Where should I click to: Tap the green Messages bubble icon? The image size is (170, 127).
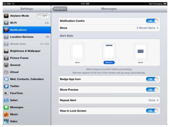(x=6, y=107)
